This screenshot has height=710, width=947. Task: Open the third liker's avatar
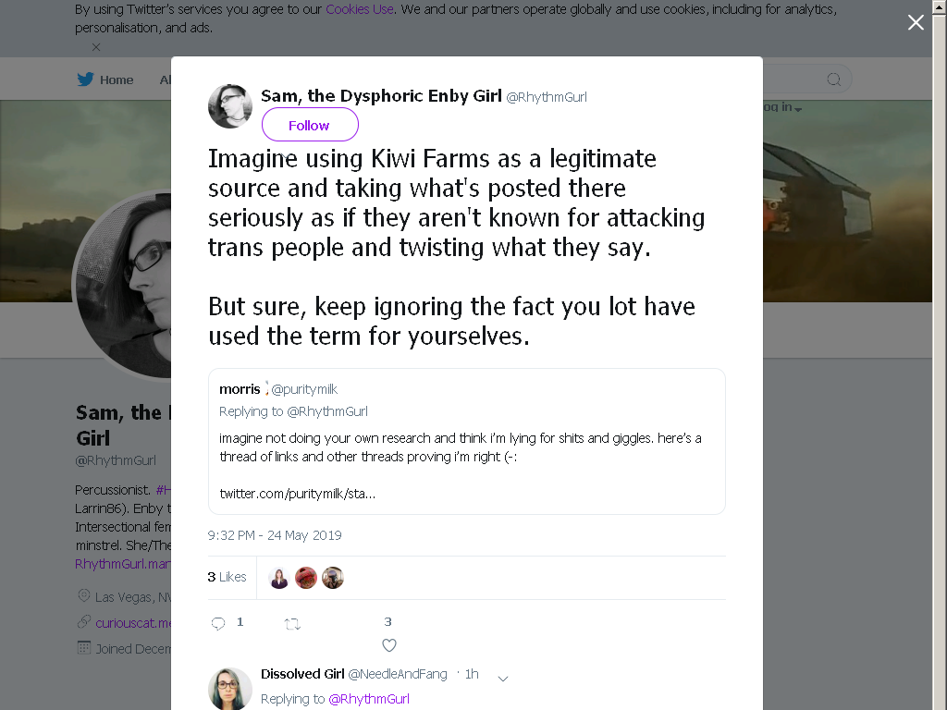tap(333, 578)
